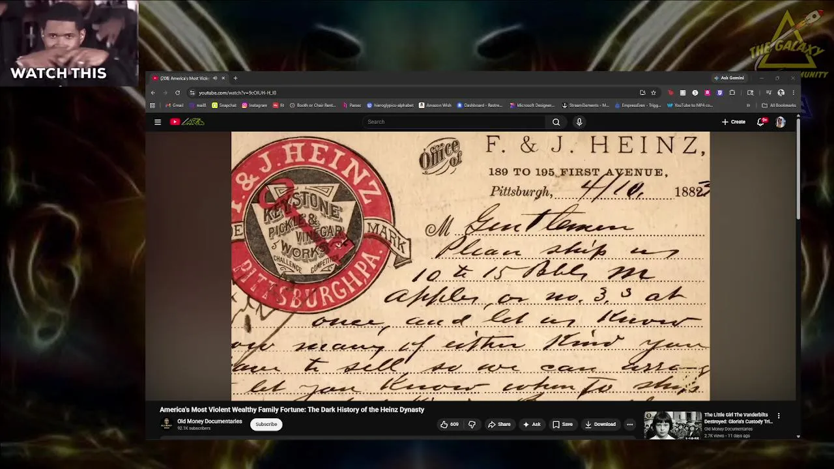Open the Parsec bookmark
Screen dimensions: 834x469
pos(352,105)
